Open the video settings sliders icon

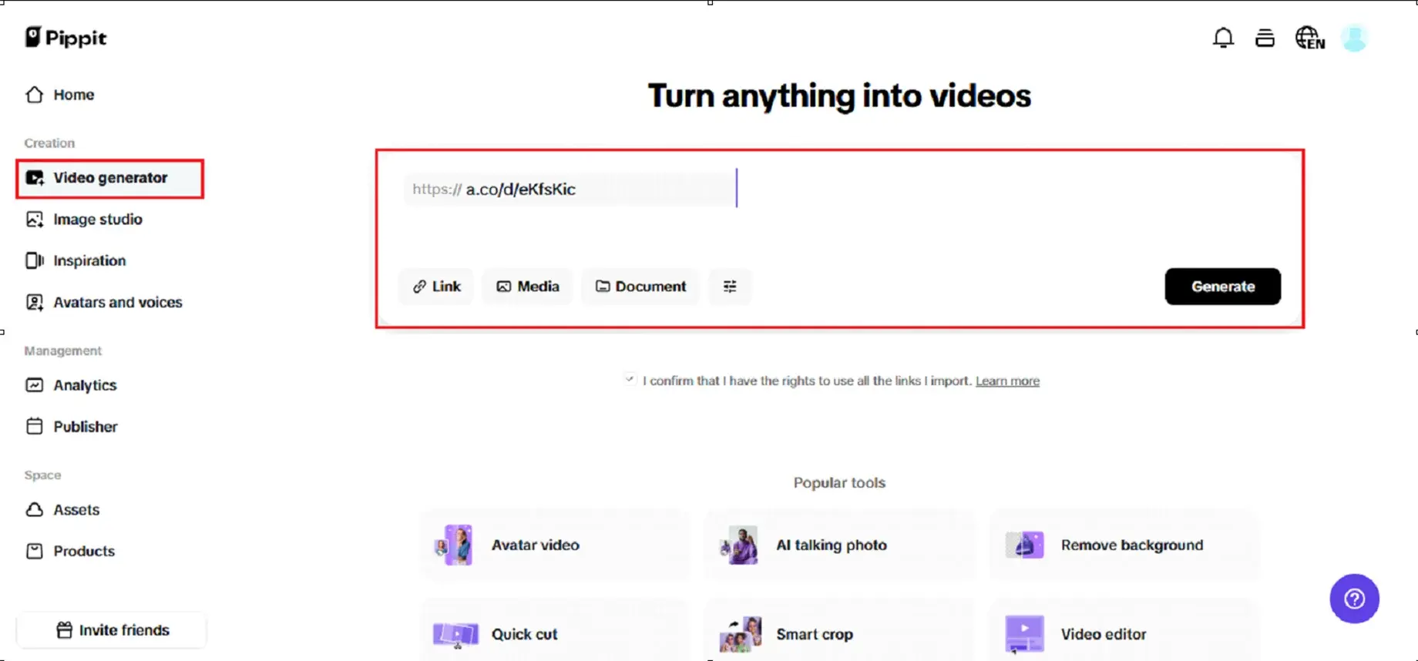pyautogui.click(x=730, y=287)
